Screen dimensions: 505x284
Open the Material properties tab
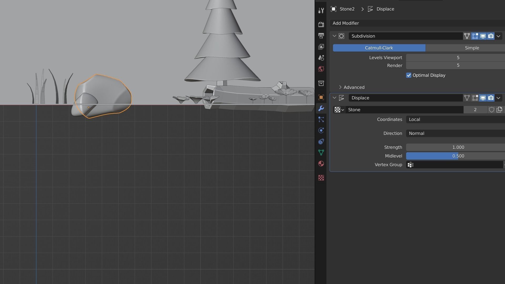pyautogui.click(x=321, y=164)
